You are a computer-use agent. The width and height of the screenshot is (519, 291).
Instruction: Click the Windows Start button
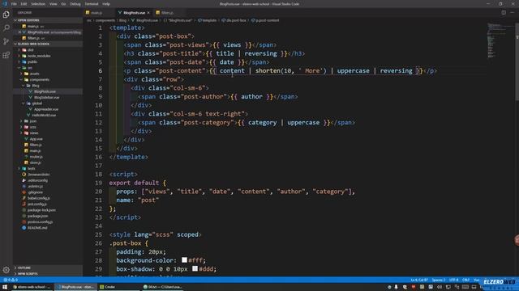tap(5, 287)
